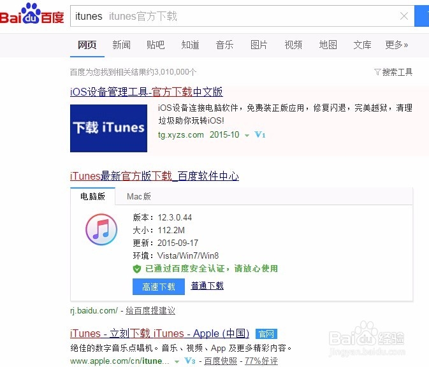Click the www.apple.com/cn/itune... URL
Viewport: 429px width, 367px height.
click(120, 361)
